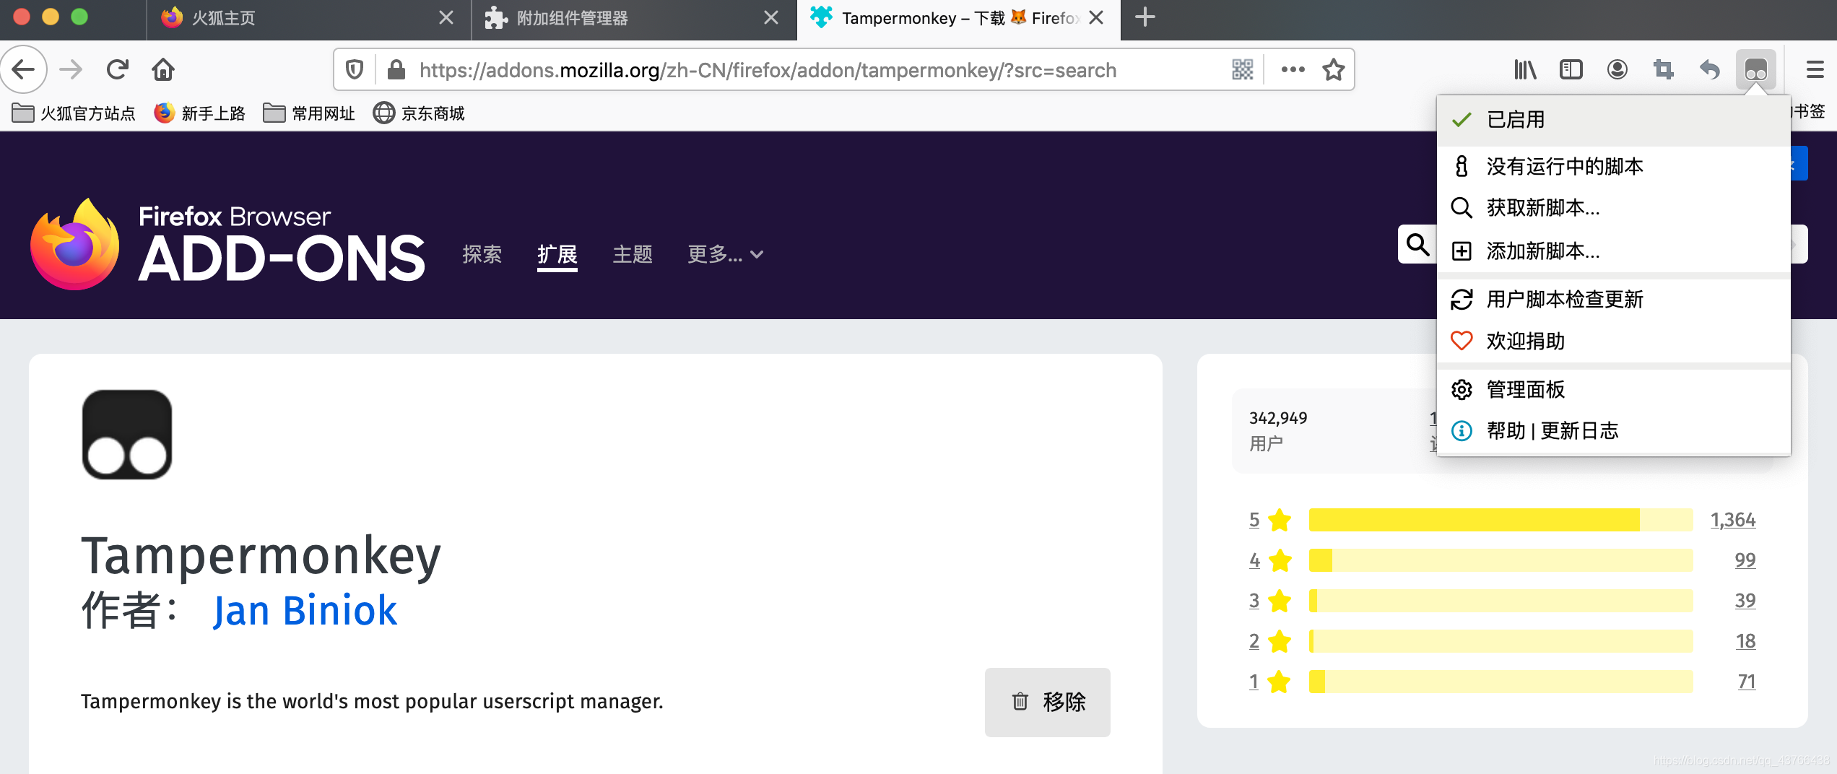The height and width of the screenshot is (774, 1837).
Task: Click the 5 star rating label
Action: point(1270,520)
